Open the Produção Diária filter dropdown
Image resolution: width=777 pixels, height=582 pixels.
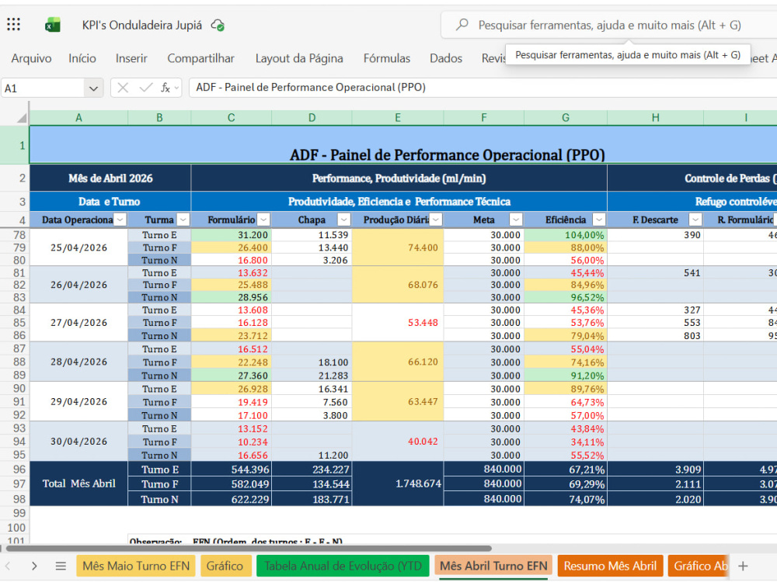tap(436, 220)
